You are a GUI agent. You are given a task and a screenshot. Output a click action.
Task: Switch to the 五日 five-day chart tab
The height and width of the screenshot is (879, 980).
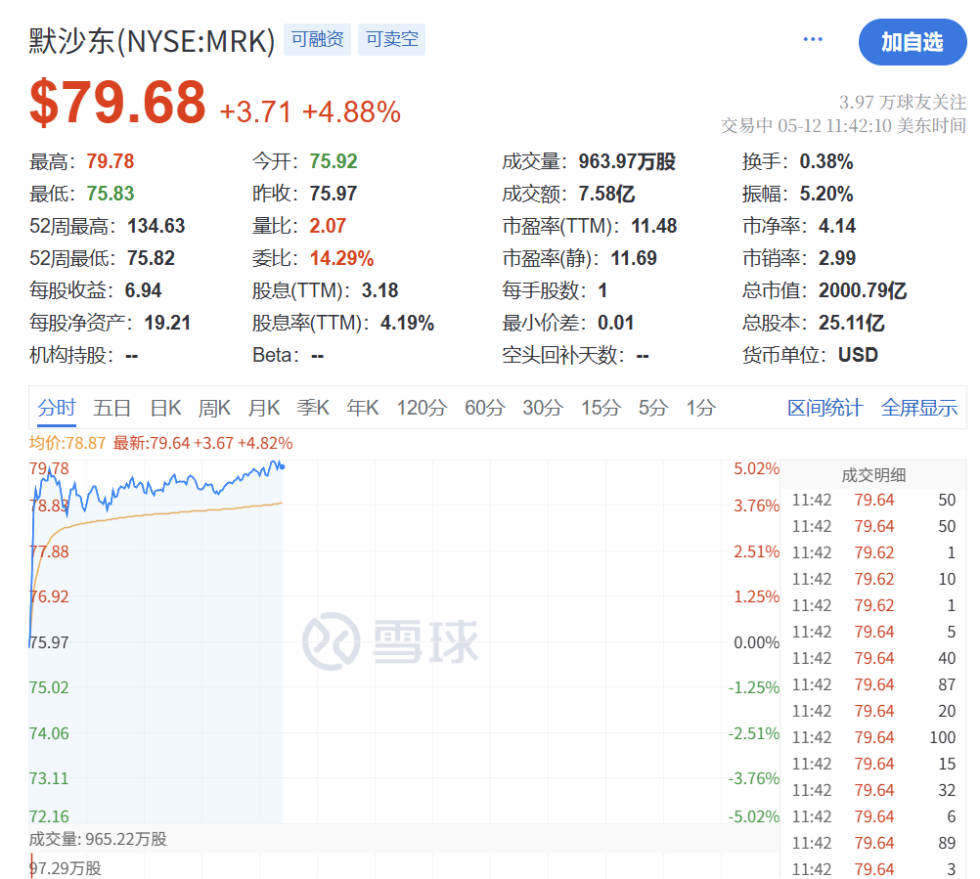(x=112, y=408)
